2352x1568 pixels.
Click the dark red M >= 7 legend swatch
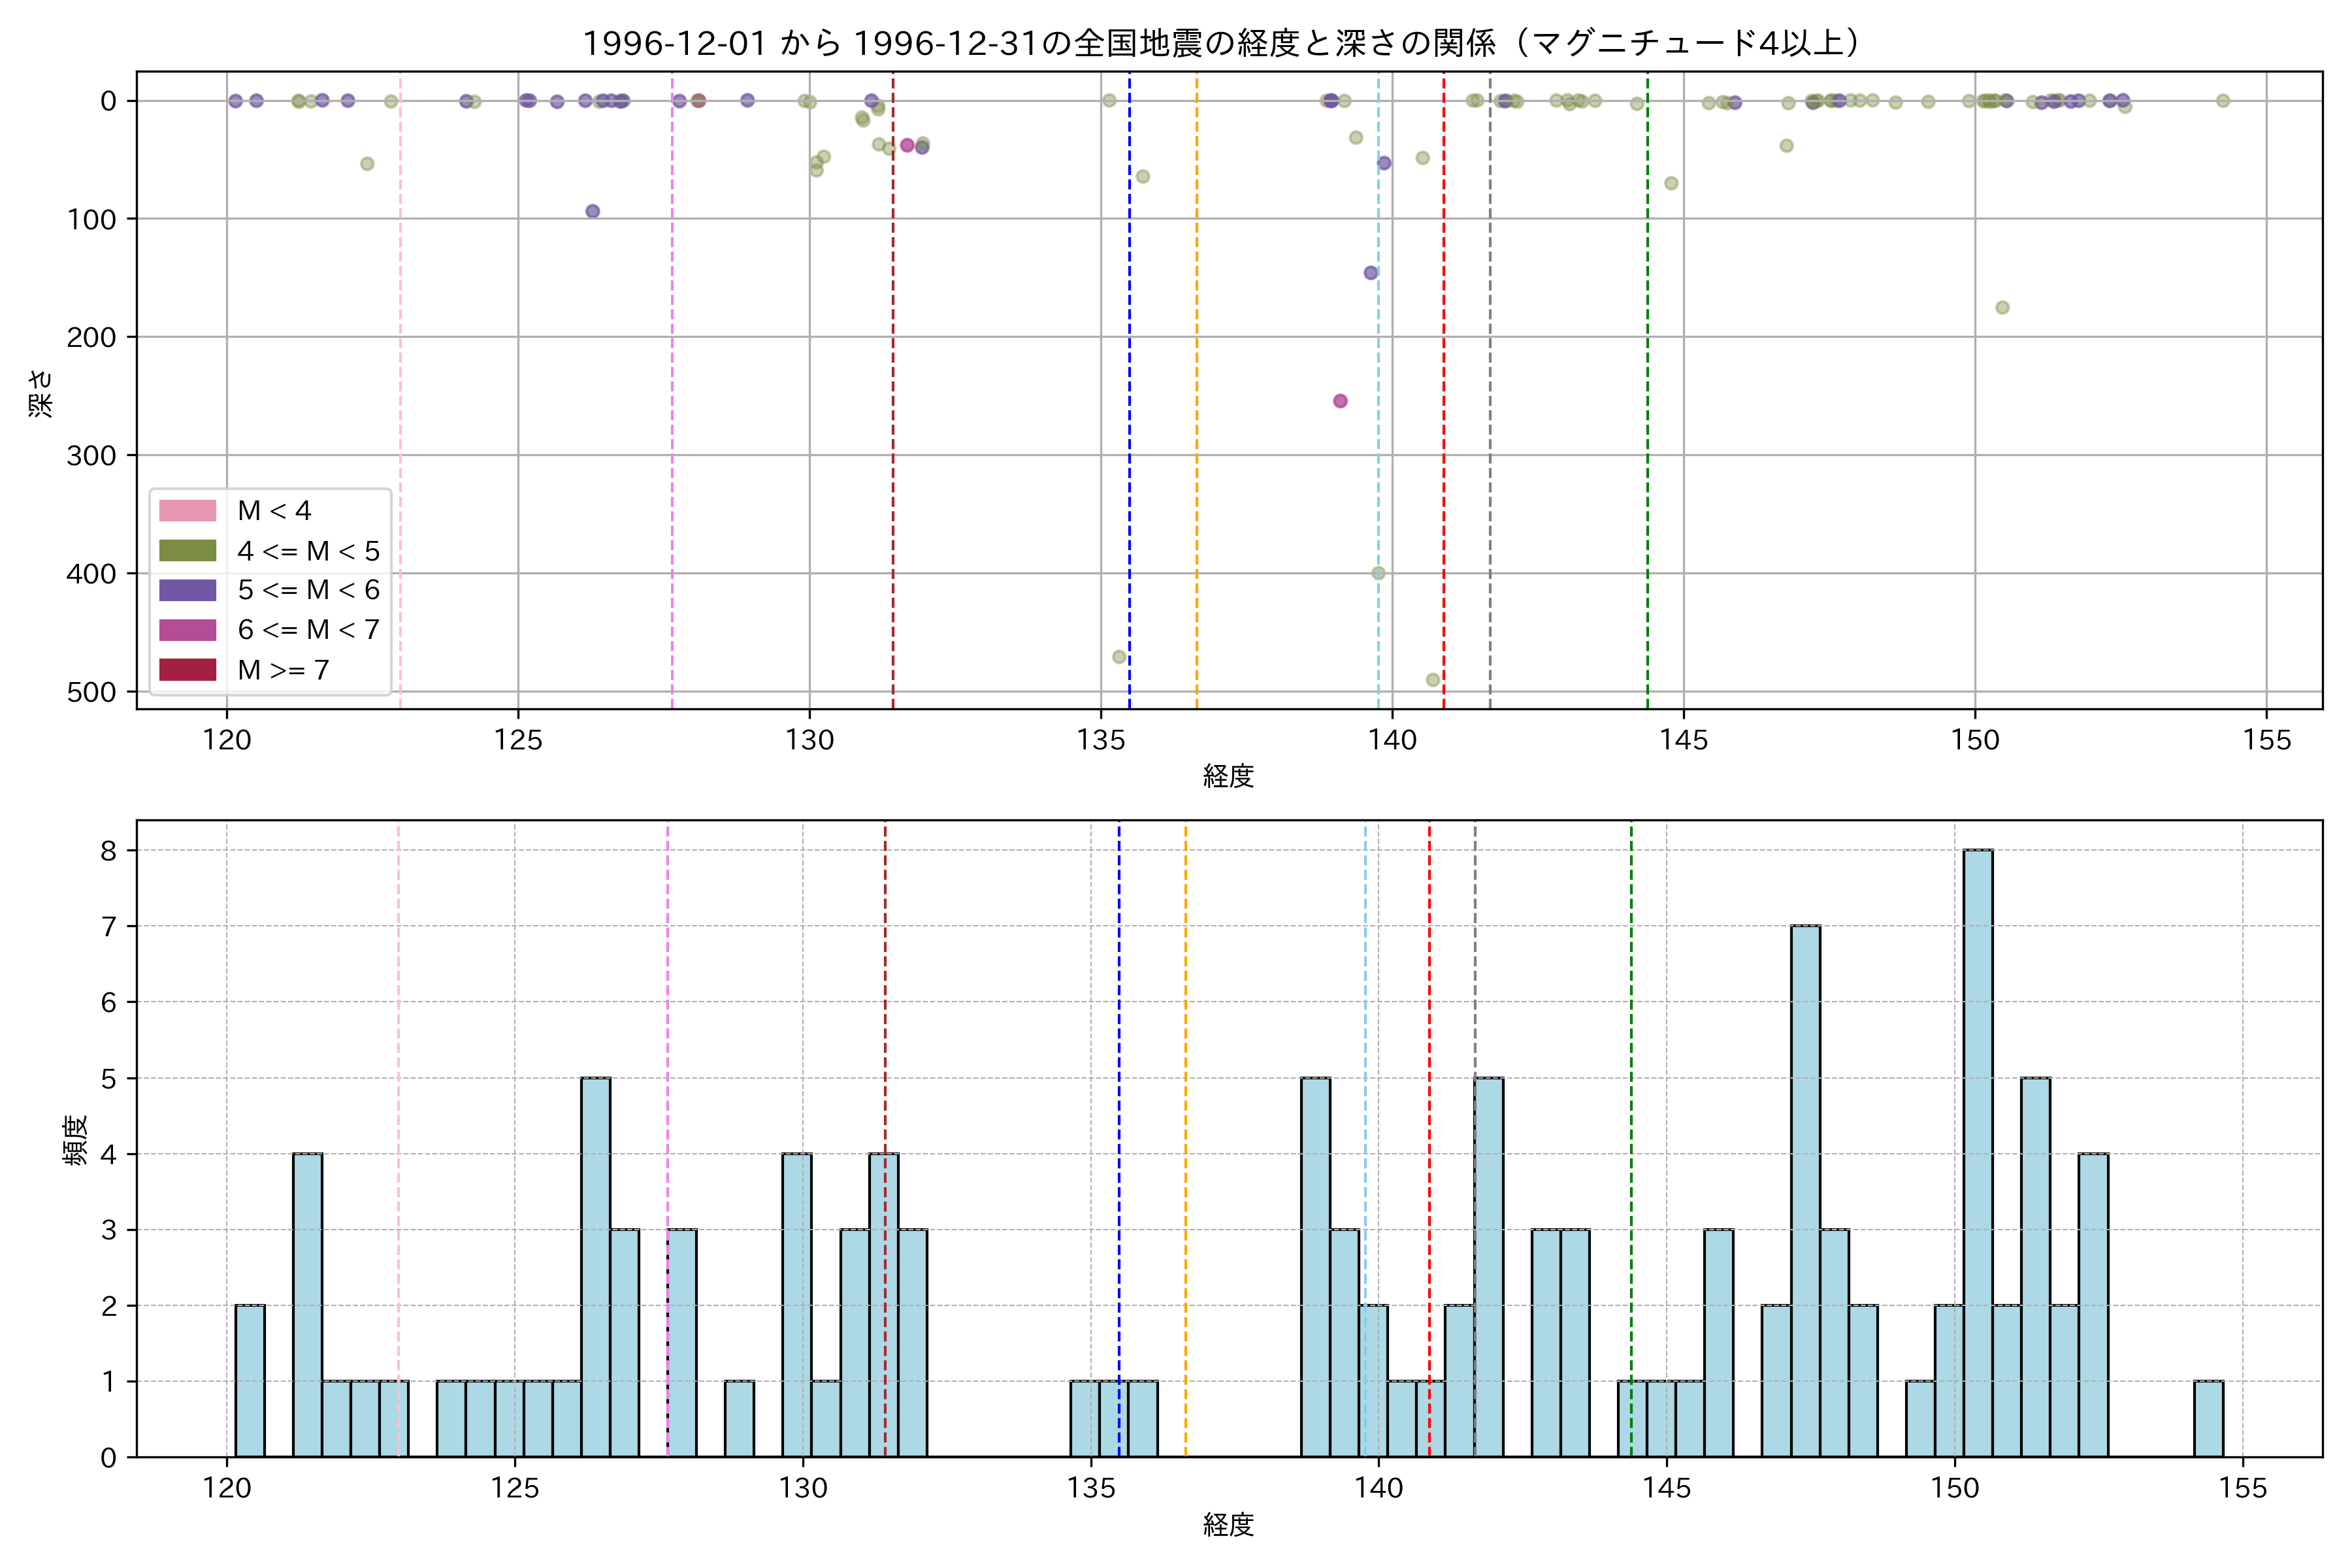coord(187,670)
